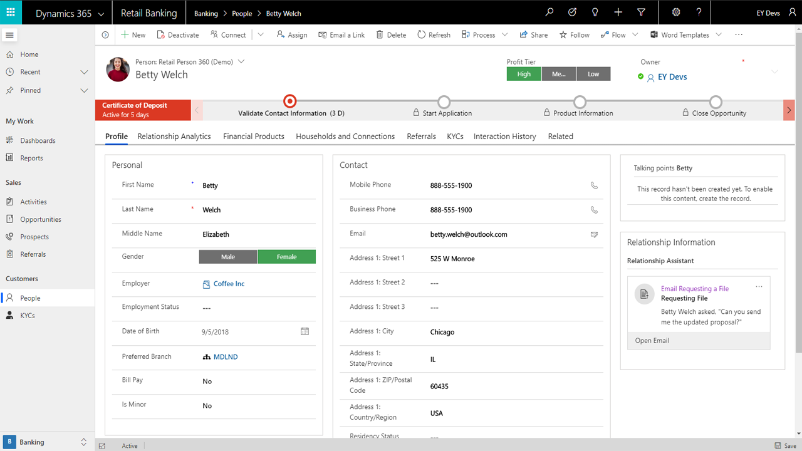Select the High Profit Tier option

coord(524,74)
